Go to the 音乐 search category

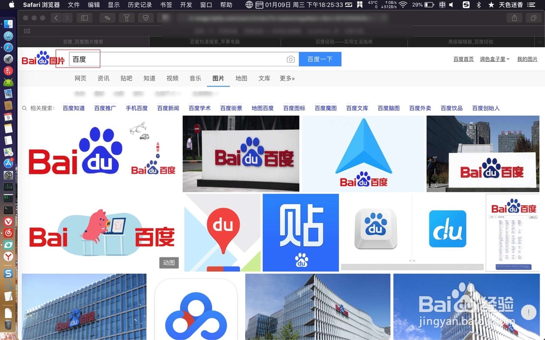click(x=195, y=78)
